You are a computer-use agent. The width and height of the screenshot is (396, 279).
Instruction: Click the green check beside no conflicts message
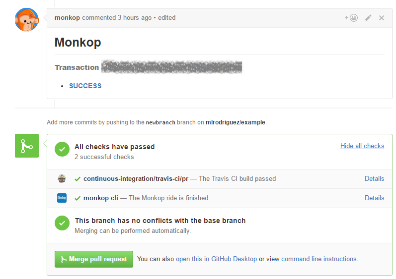coord(62,223)
